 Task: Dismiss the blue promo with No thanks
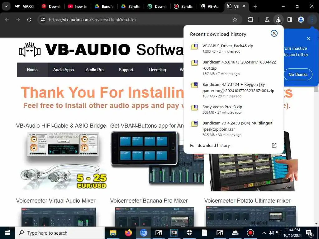298,74
